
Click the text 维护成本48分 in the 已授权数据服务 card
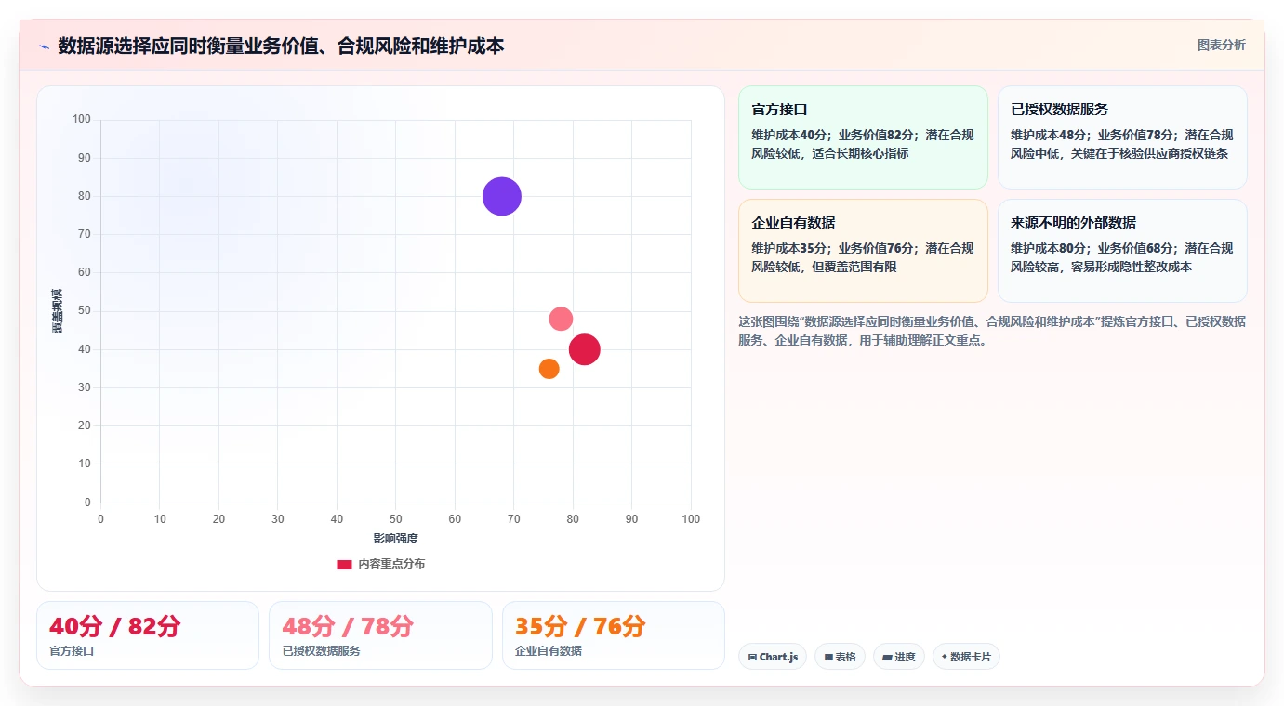[1048, 135]
